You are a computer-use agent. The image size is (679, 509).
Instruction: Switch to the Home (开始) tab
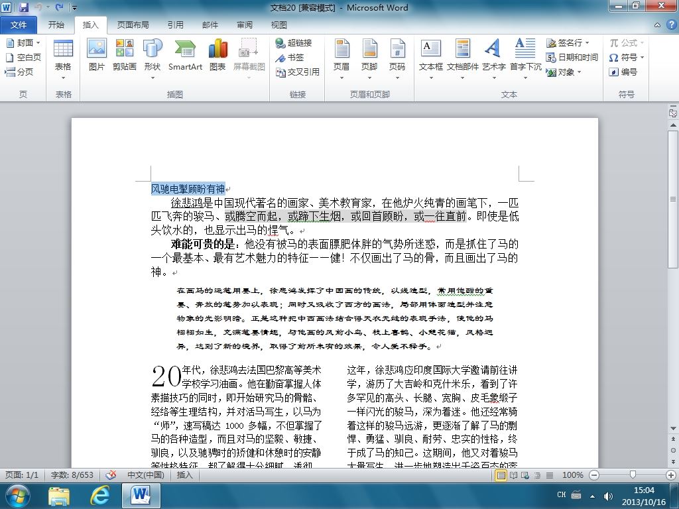tap(56, 25)
